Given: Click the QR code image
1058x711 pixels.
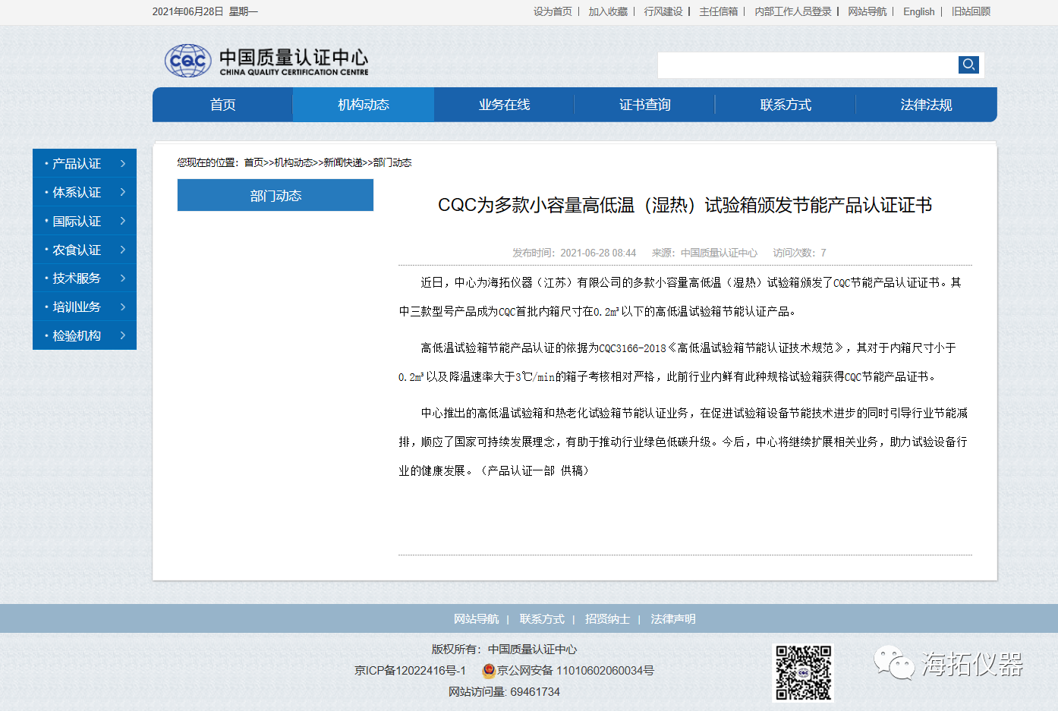Looking at the screenshot, I should click(x=802, y=672).
